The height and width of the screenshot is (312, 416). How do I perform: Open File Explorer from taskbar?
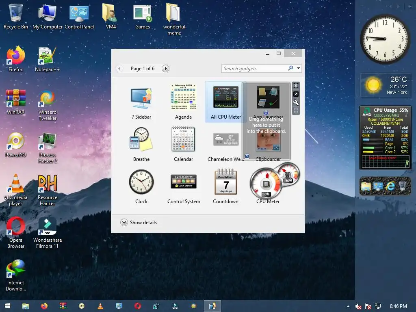coord(26,306)
